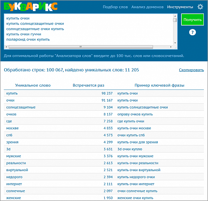Click the horizontal scrollbar left arrow

6,47
